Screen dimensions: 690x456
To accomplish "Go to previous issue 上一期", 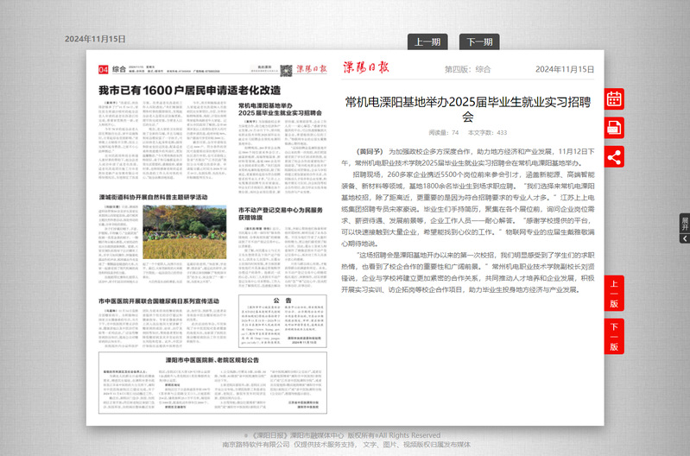I will [427, 41].
